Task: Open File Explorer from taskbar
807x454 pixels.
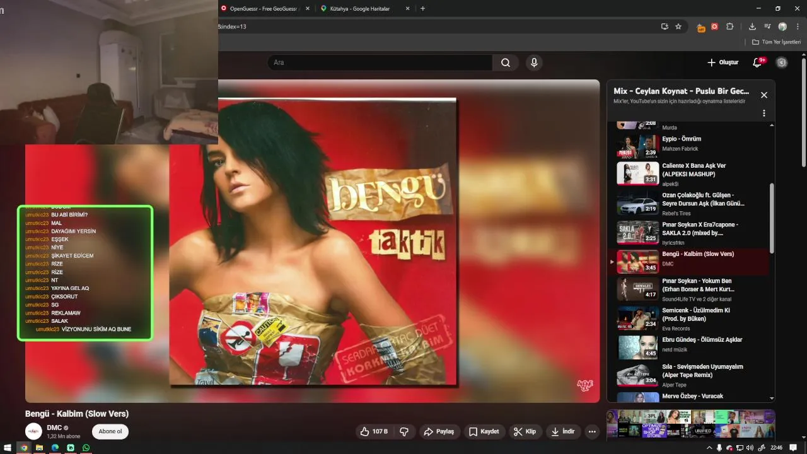Action: (39, 448)
